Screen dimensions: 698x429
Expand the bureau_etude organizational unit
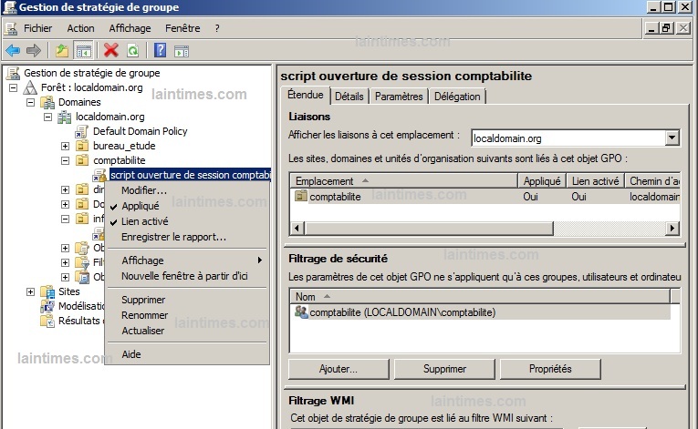(x=66, y=146)
